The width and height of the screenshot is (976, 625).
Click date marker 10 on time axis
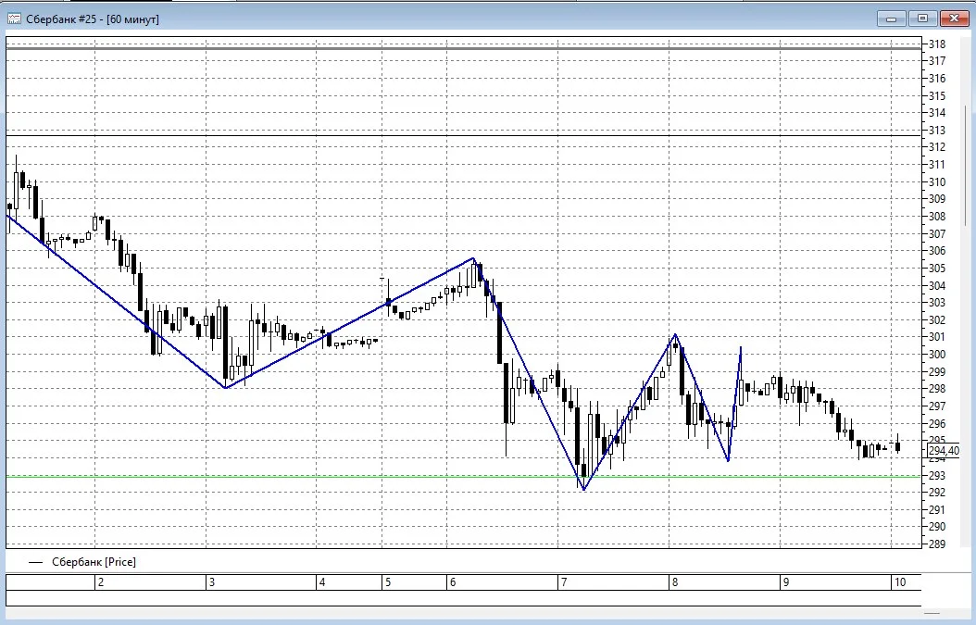tap(899, 582)
